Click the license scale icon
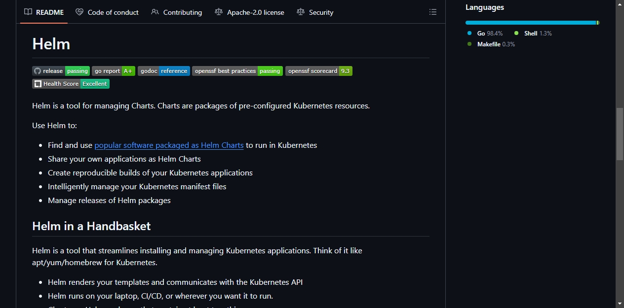 (x=219, y=12)
